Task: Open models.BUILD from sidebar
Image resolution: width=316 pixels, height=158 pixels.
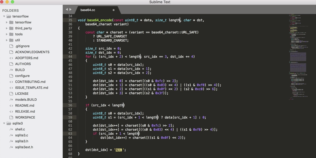Action: [26, 100]
